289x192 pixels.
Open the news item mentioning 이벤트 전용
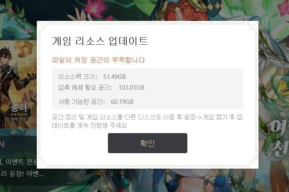click(x=18, y=162)
